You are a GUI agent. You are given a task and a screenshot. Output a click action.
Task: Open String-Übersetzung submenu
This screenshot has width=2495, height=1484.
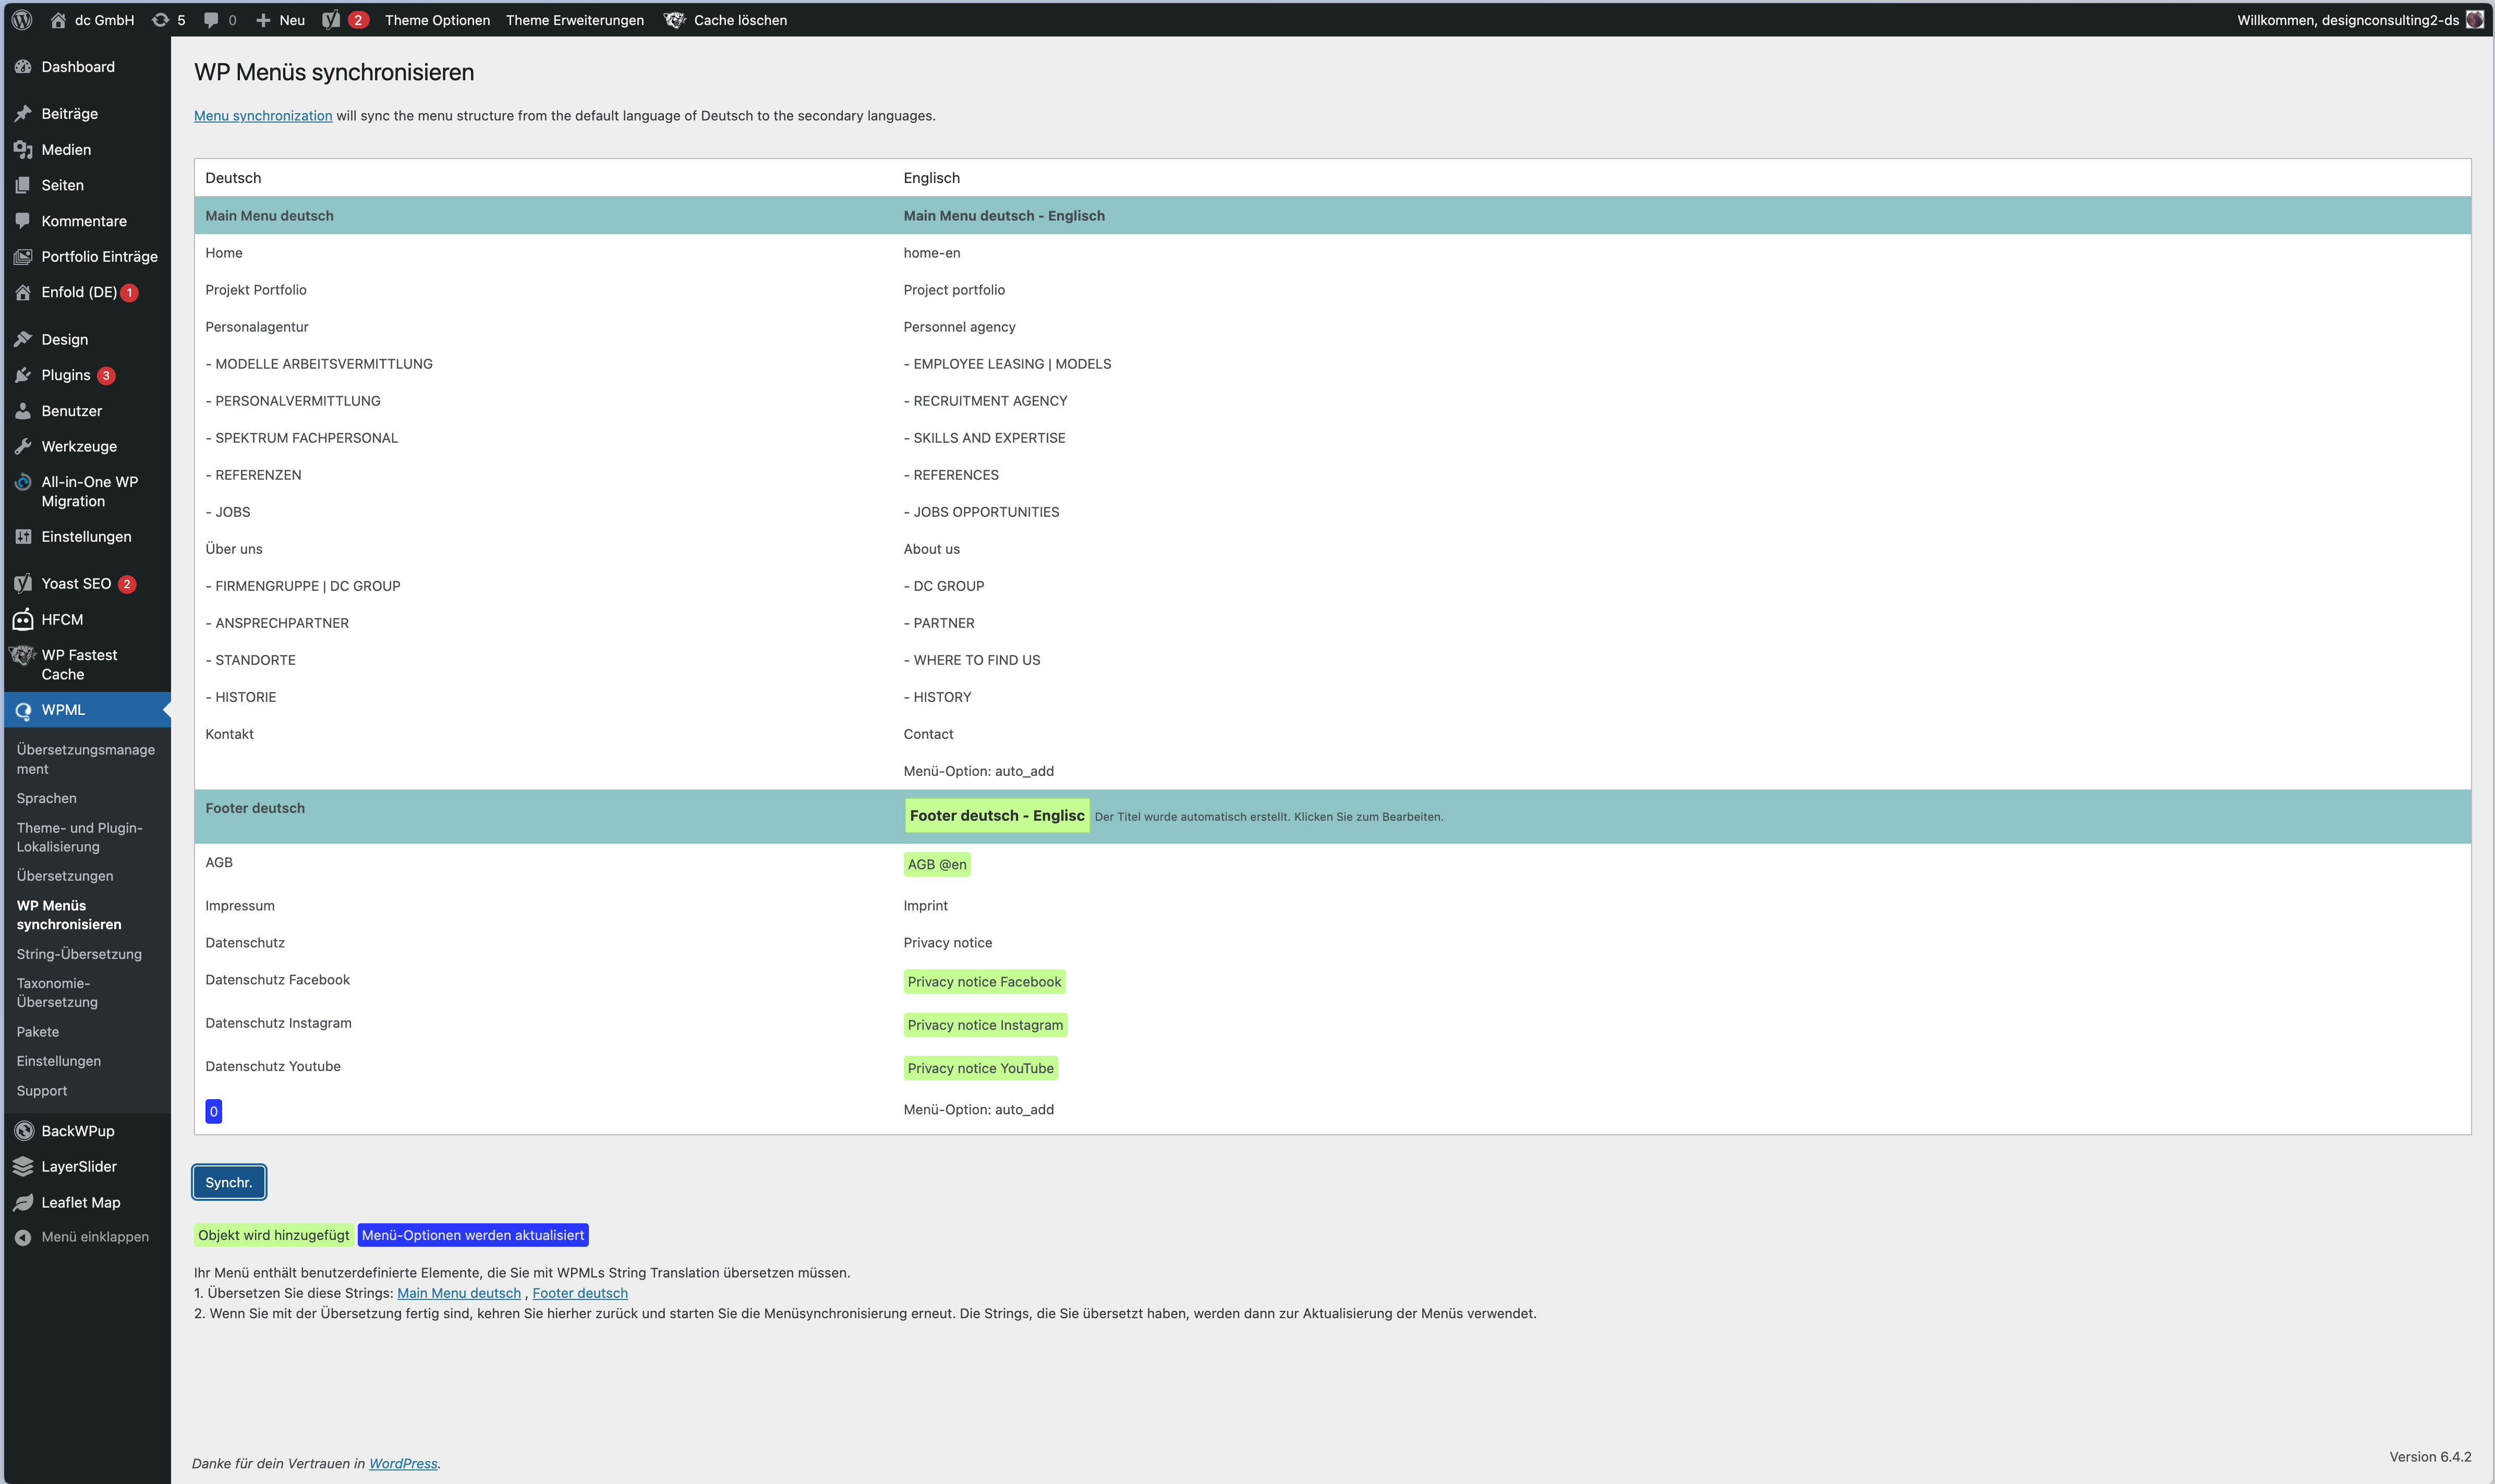(x=79, y=954)
